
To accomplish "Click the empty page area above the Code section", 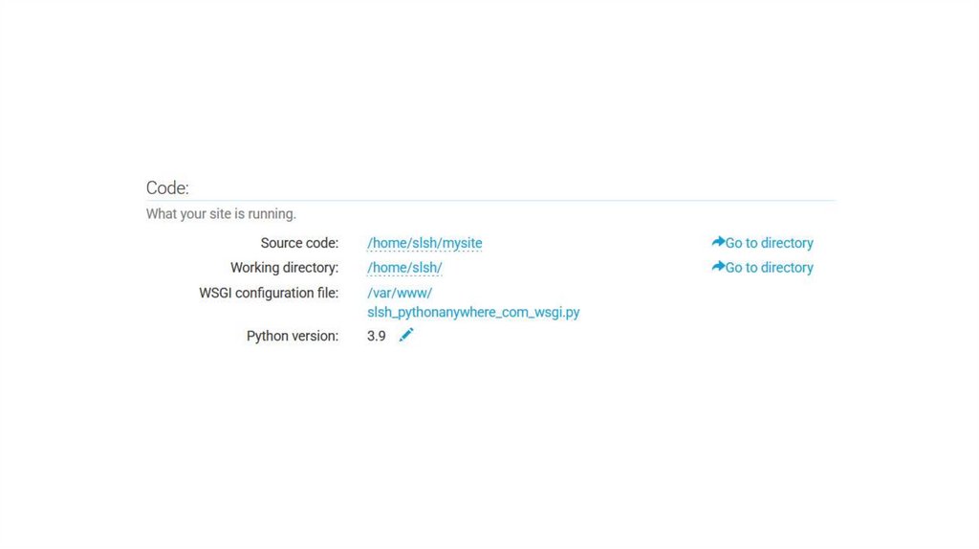I will click(x=489, y=86).
